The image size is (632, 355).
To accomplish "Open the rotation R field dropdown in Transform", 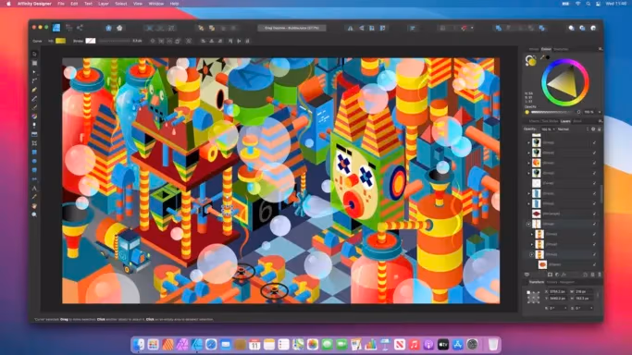I will 565,308.
